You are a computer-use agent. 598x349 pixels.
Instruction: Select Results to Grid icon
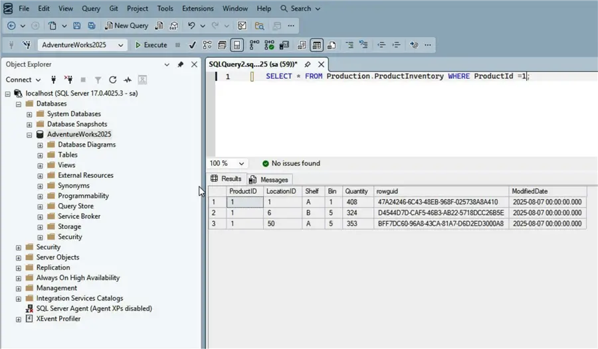click(x=316, y=45)
